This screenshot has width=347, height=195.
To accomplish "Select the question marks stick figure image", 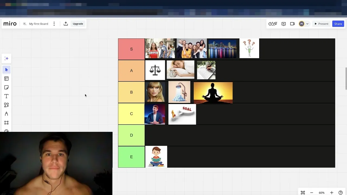I will (x=249, y=48).
